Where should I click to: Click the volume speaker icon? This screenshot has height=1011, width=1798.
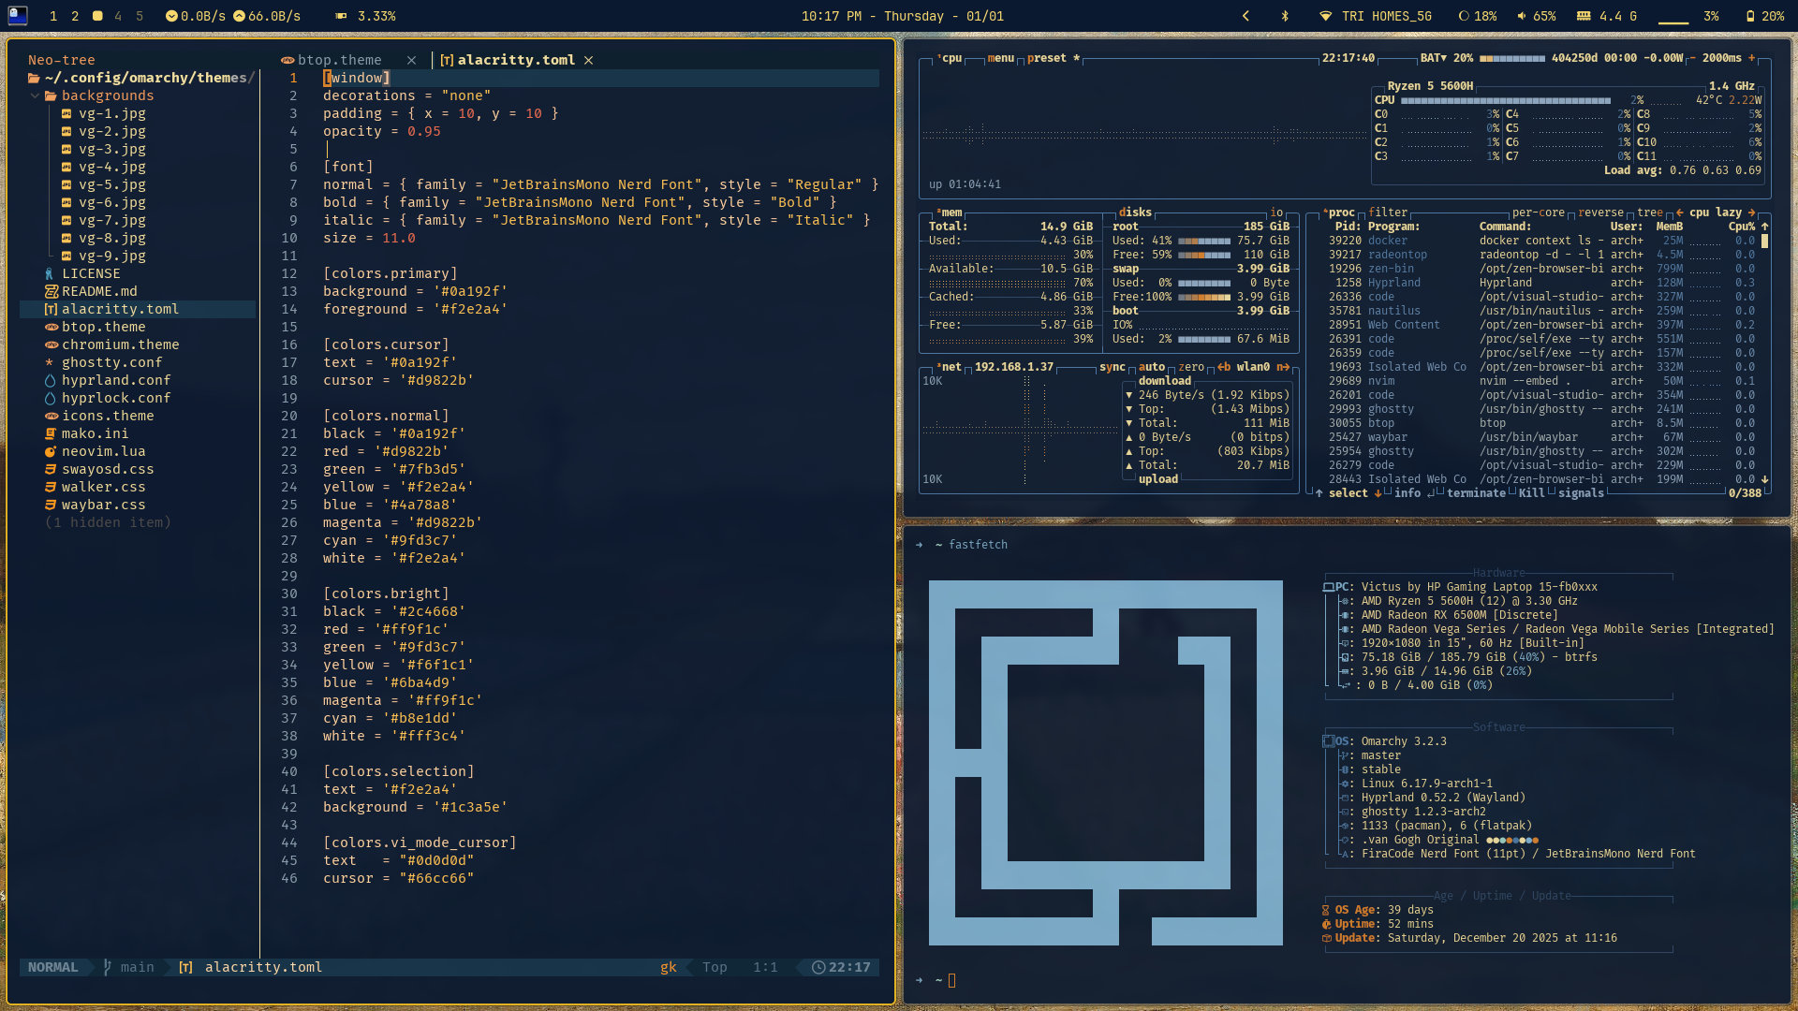click(1521, 16)
